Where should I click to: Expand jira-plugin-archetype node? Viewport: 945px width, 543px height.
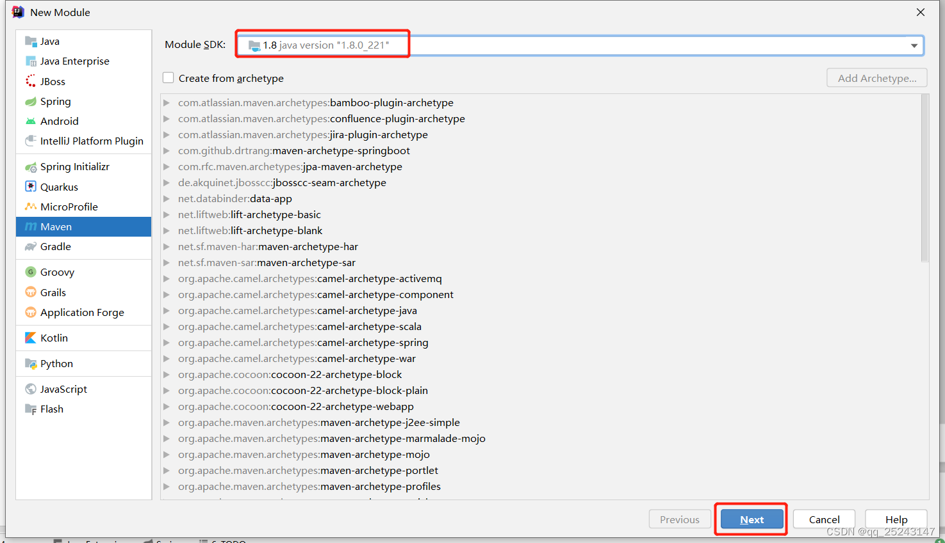pos(167,134)
